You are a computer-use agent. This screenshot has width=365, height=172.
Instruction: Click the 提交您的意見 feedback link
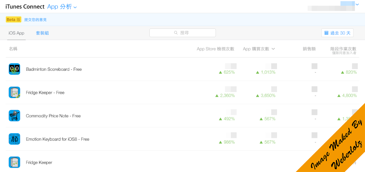pyautogui.click(x=35, y=20)
